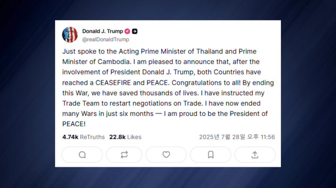Like the post with the heart icon
This screenshot has height=188, width=336.
click(166, 155)
